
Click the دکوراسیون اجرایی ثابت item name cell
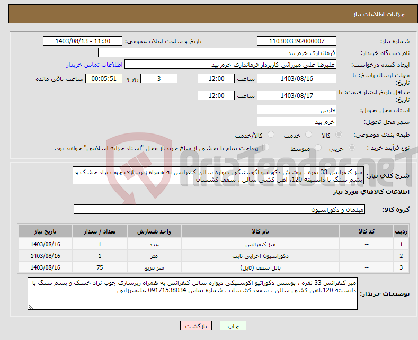coord(260,256)
